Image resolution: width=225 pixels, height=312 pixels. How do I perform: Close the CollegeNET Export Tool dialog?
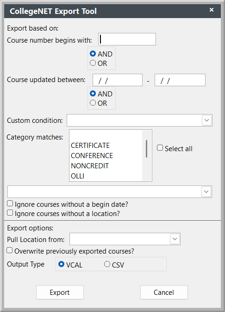212,10
